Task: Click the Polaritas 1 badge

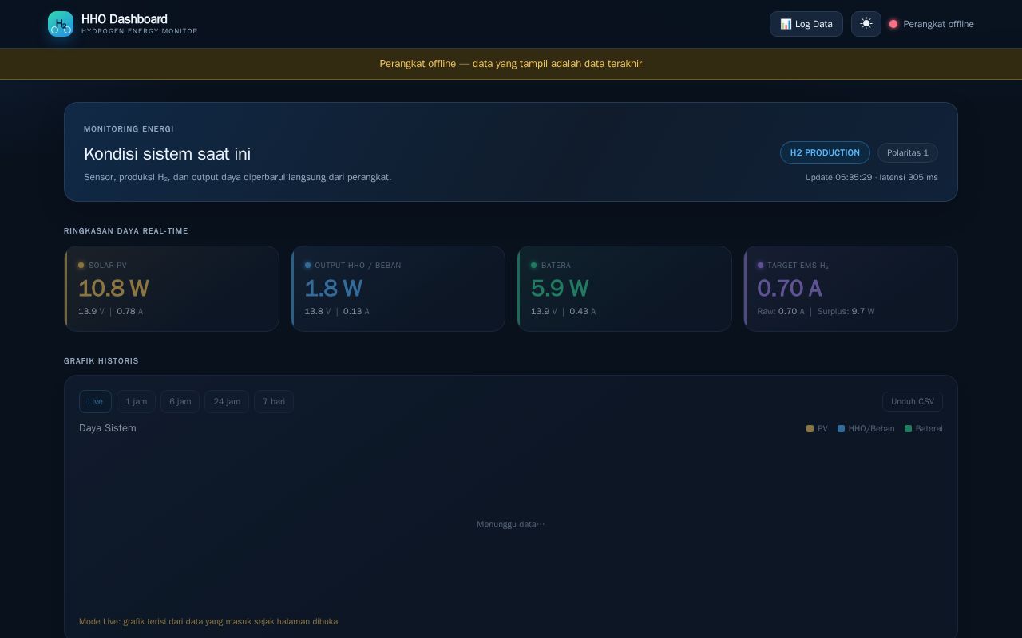Action: click(x=908, y=152)
